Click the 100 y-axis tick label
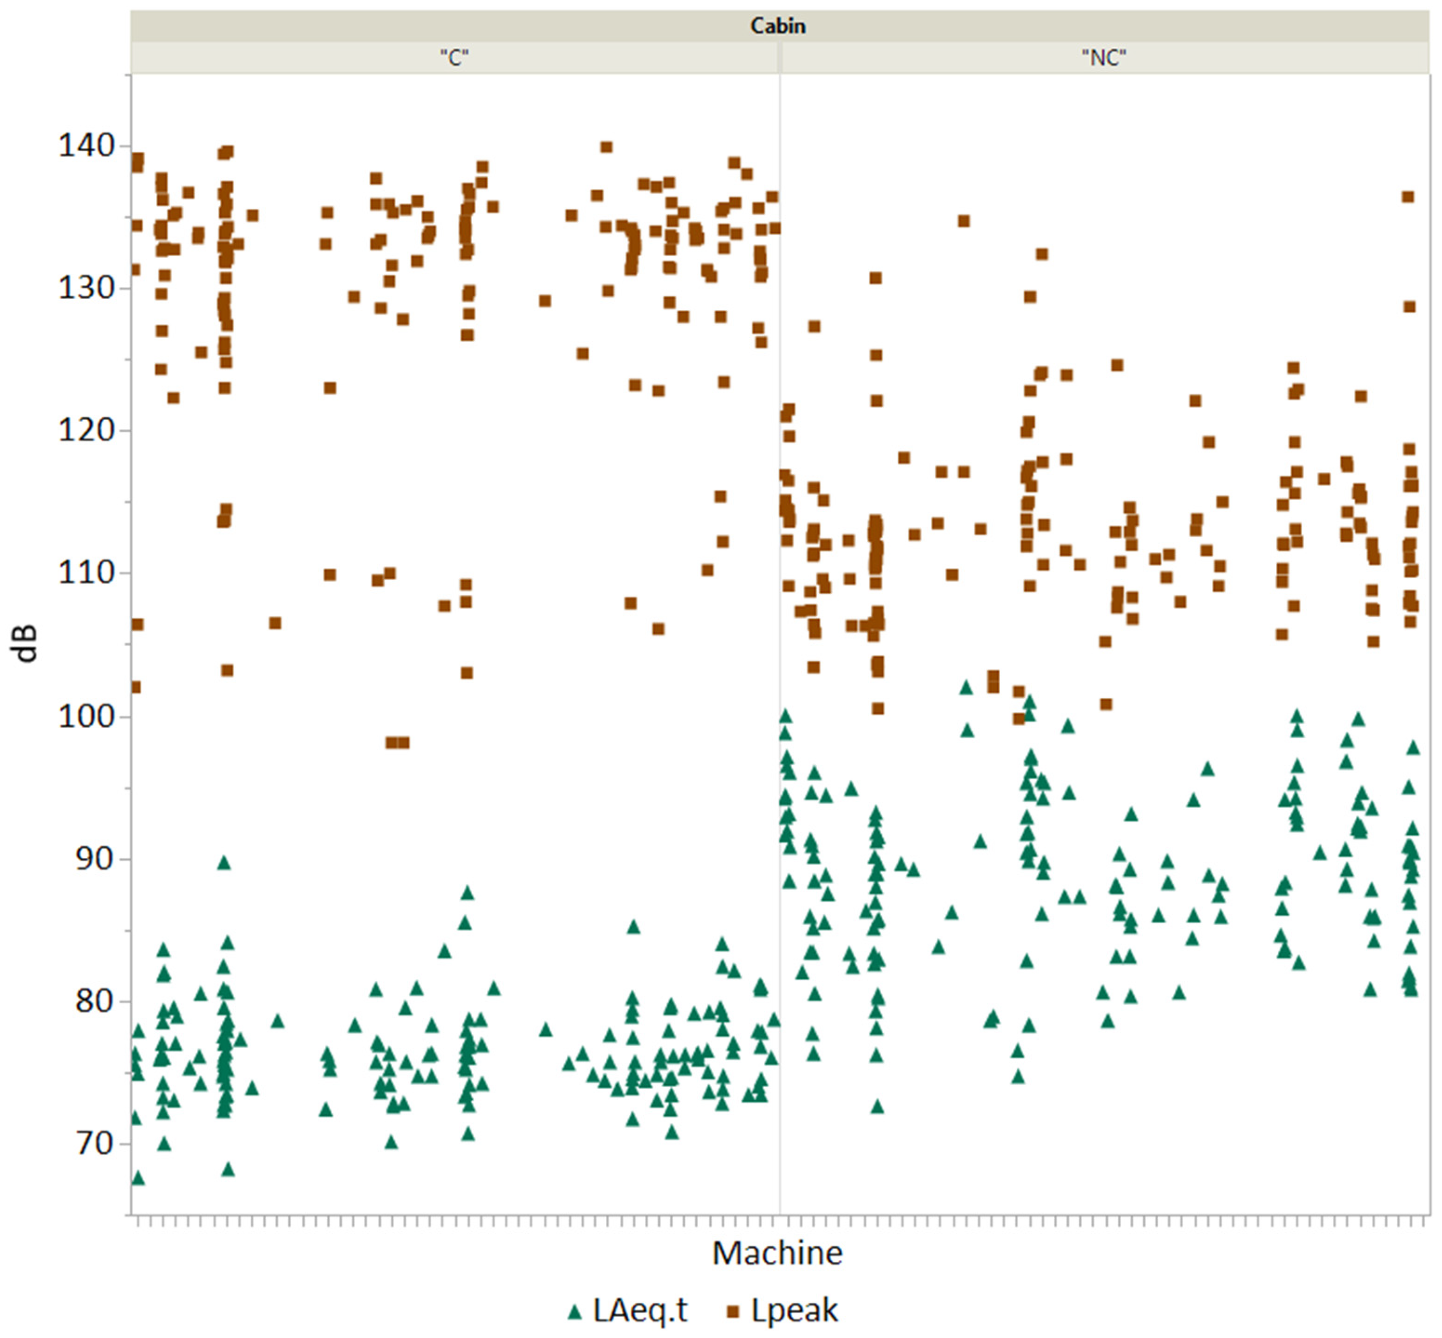Viewport: 1442px width, 1338px height. (86, 717)
